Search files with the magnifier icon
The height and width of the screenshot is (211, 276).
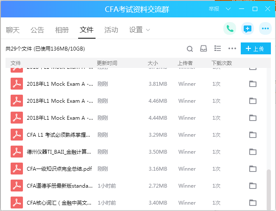coord(190,49)
